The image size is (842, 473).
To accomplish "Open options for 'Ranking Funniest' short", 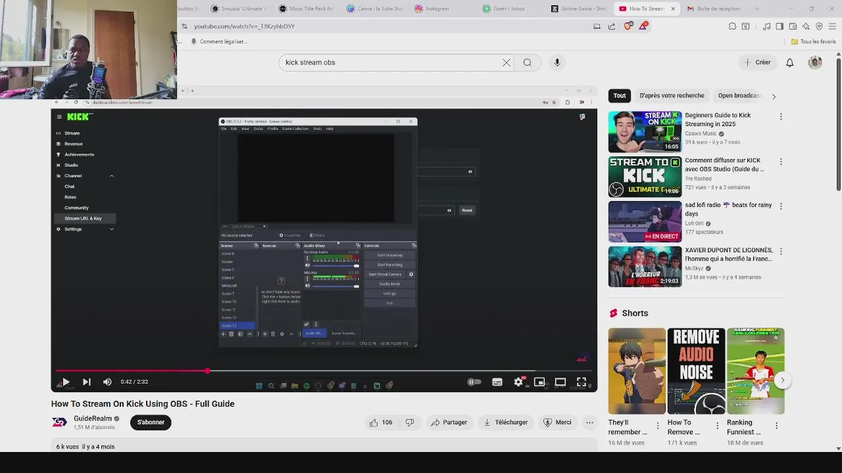I will 776,426.
